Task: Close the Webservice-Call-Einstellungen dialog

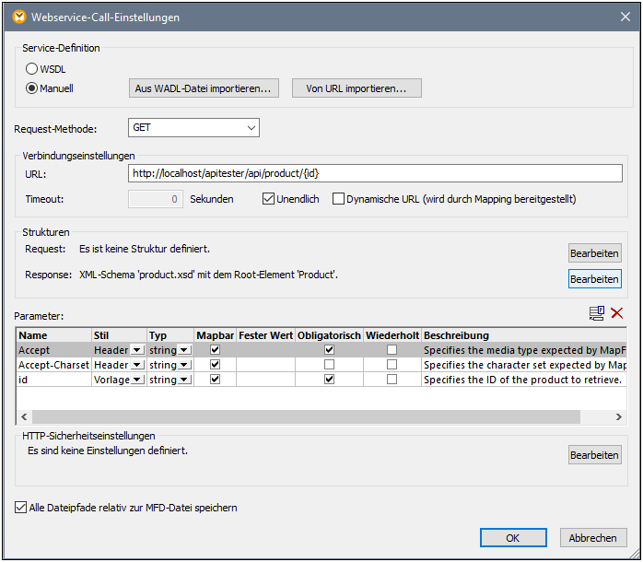Action: click(624, 17)
